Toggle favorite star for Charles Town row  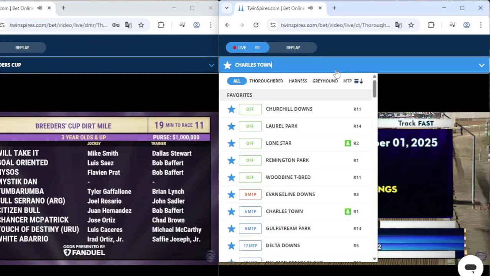pyautogui.click(x=231, y=212)
